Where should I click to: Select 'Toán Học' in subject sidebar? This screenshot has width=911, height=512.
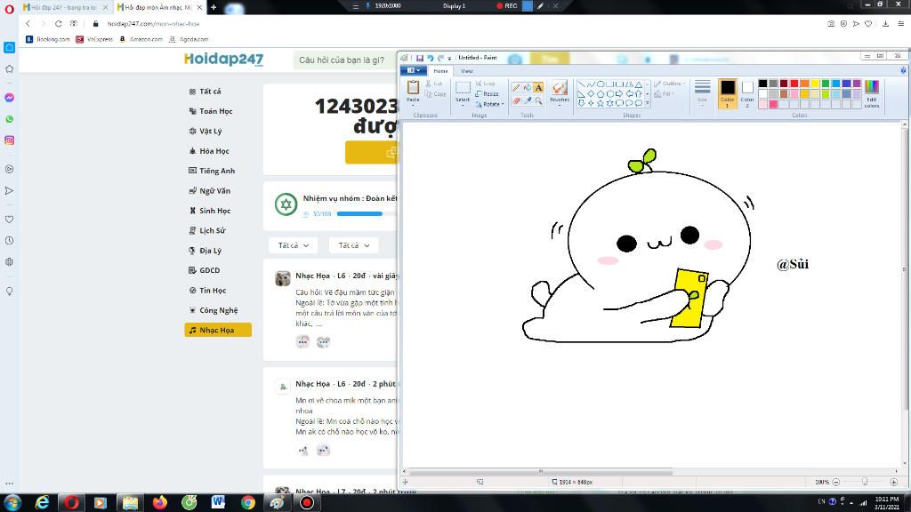pyautogui.click(x=210, y=111)
